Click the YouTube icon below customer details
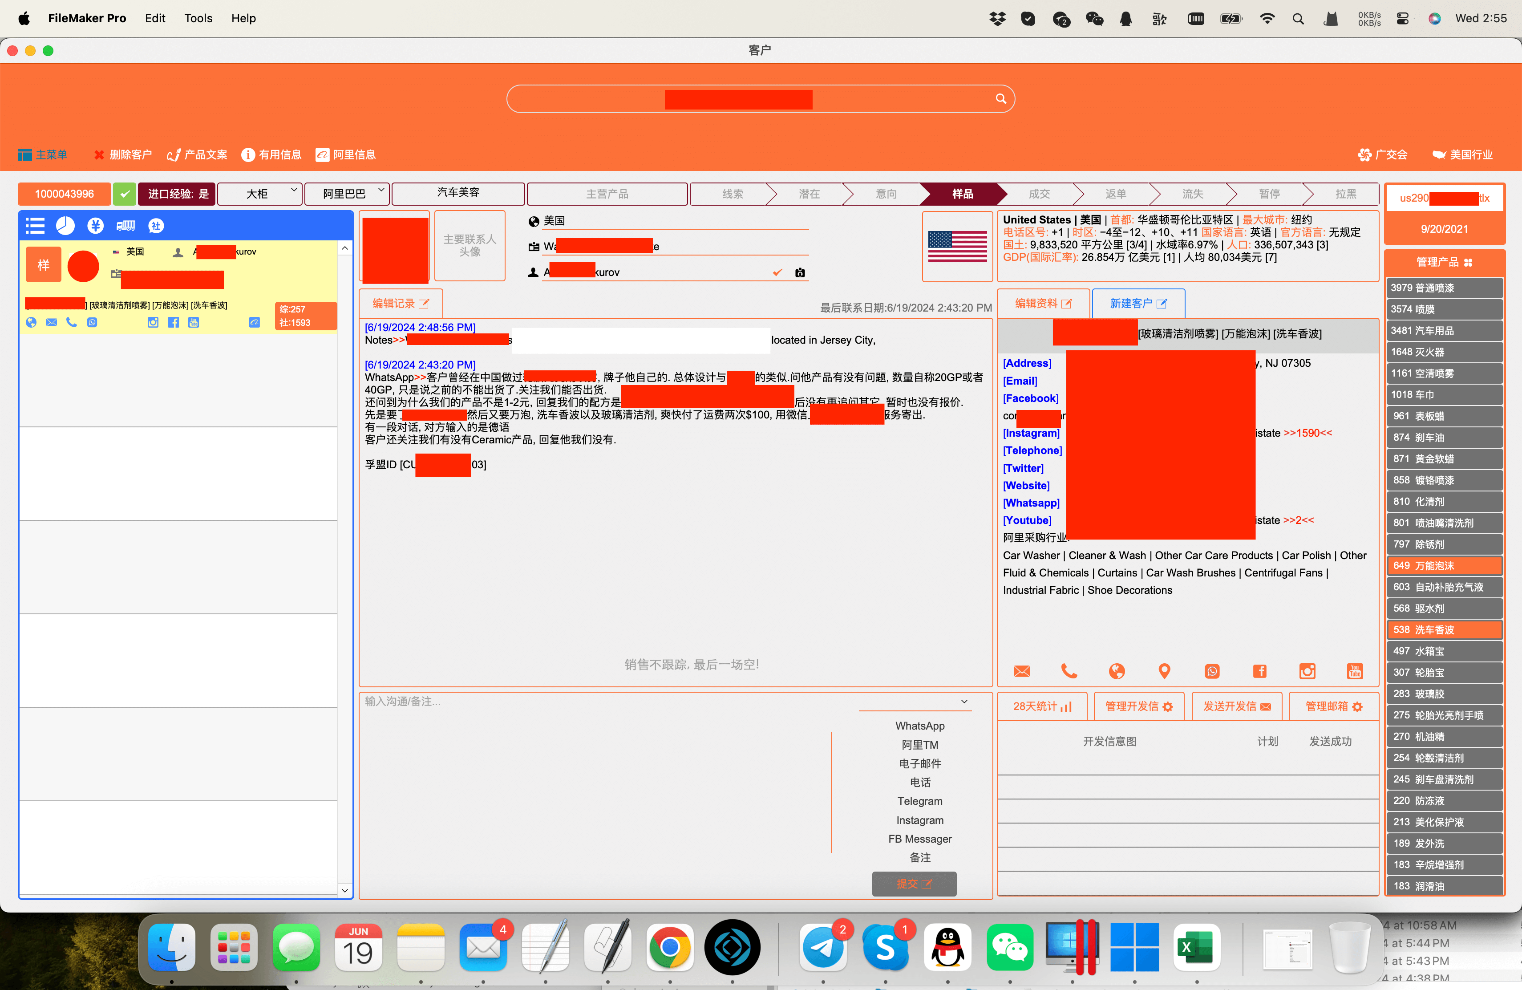 click(x=1355, y=671)
